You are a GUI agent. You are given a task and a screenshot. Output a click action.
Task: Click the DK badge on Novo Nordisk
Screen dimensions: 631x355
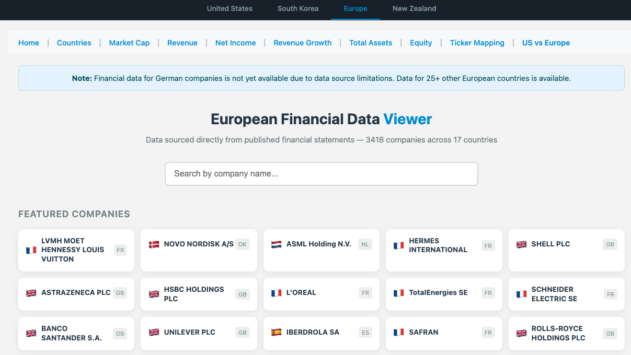point(242,244)
